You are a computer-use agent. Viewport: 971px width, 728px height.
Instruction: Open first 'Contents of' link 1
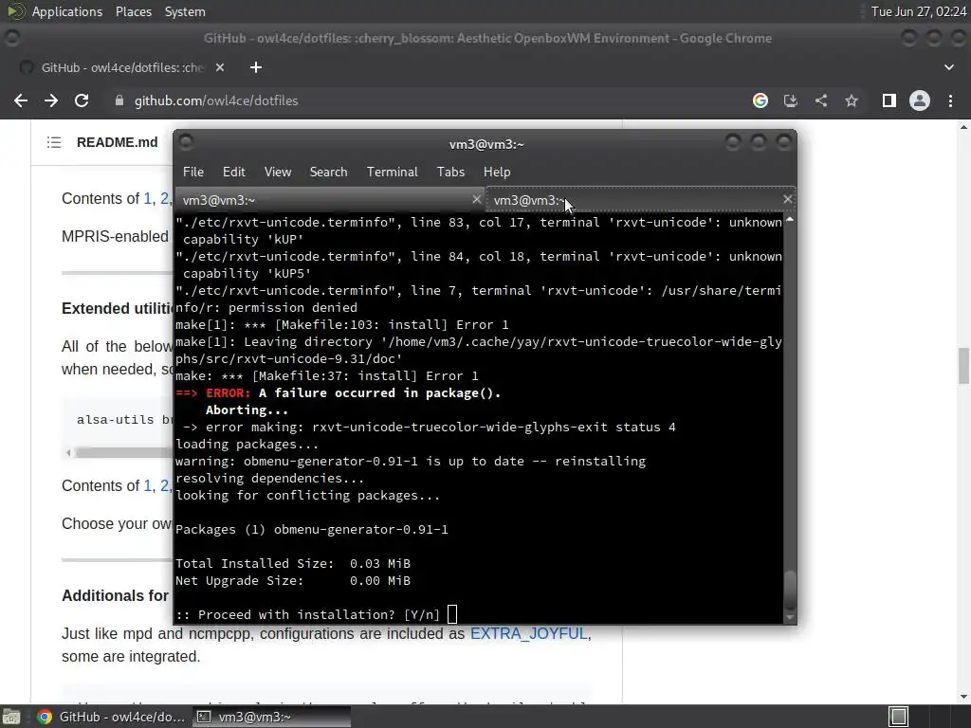[x=147, y=199]
